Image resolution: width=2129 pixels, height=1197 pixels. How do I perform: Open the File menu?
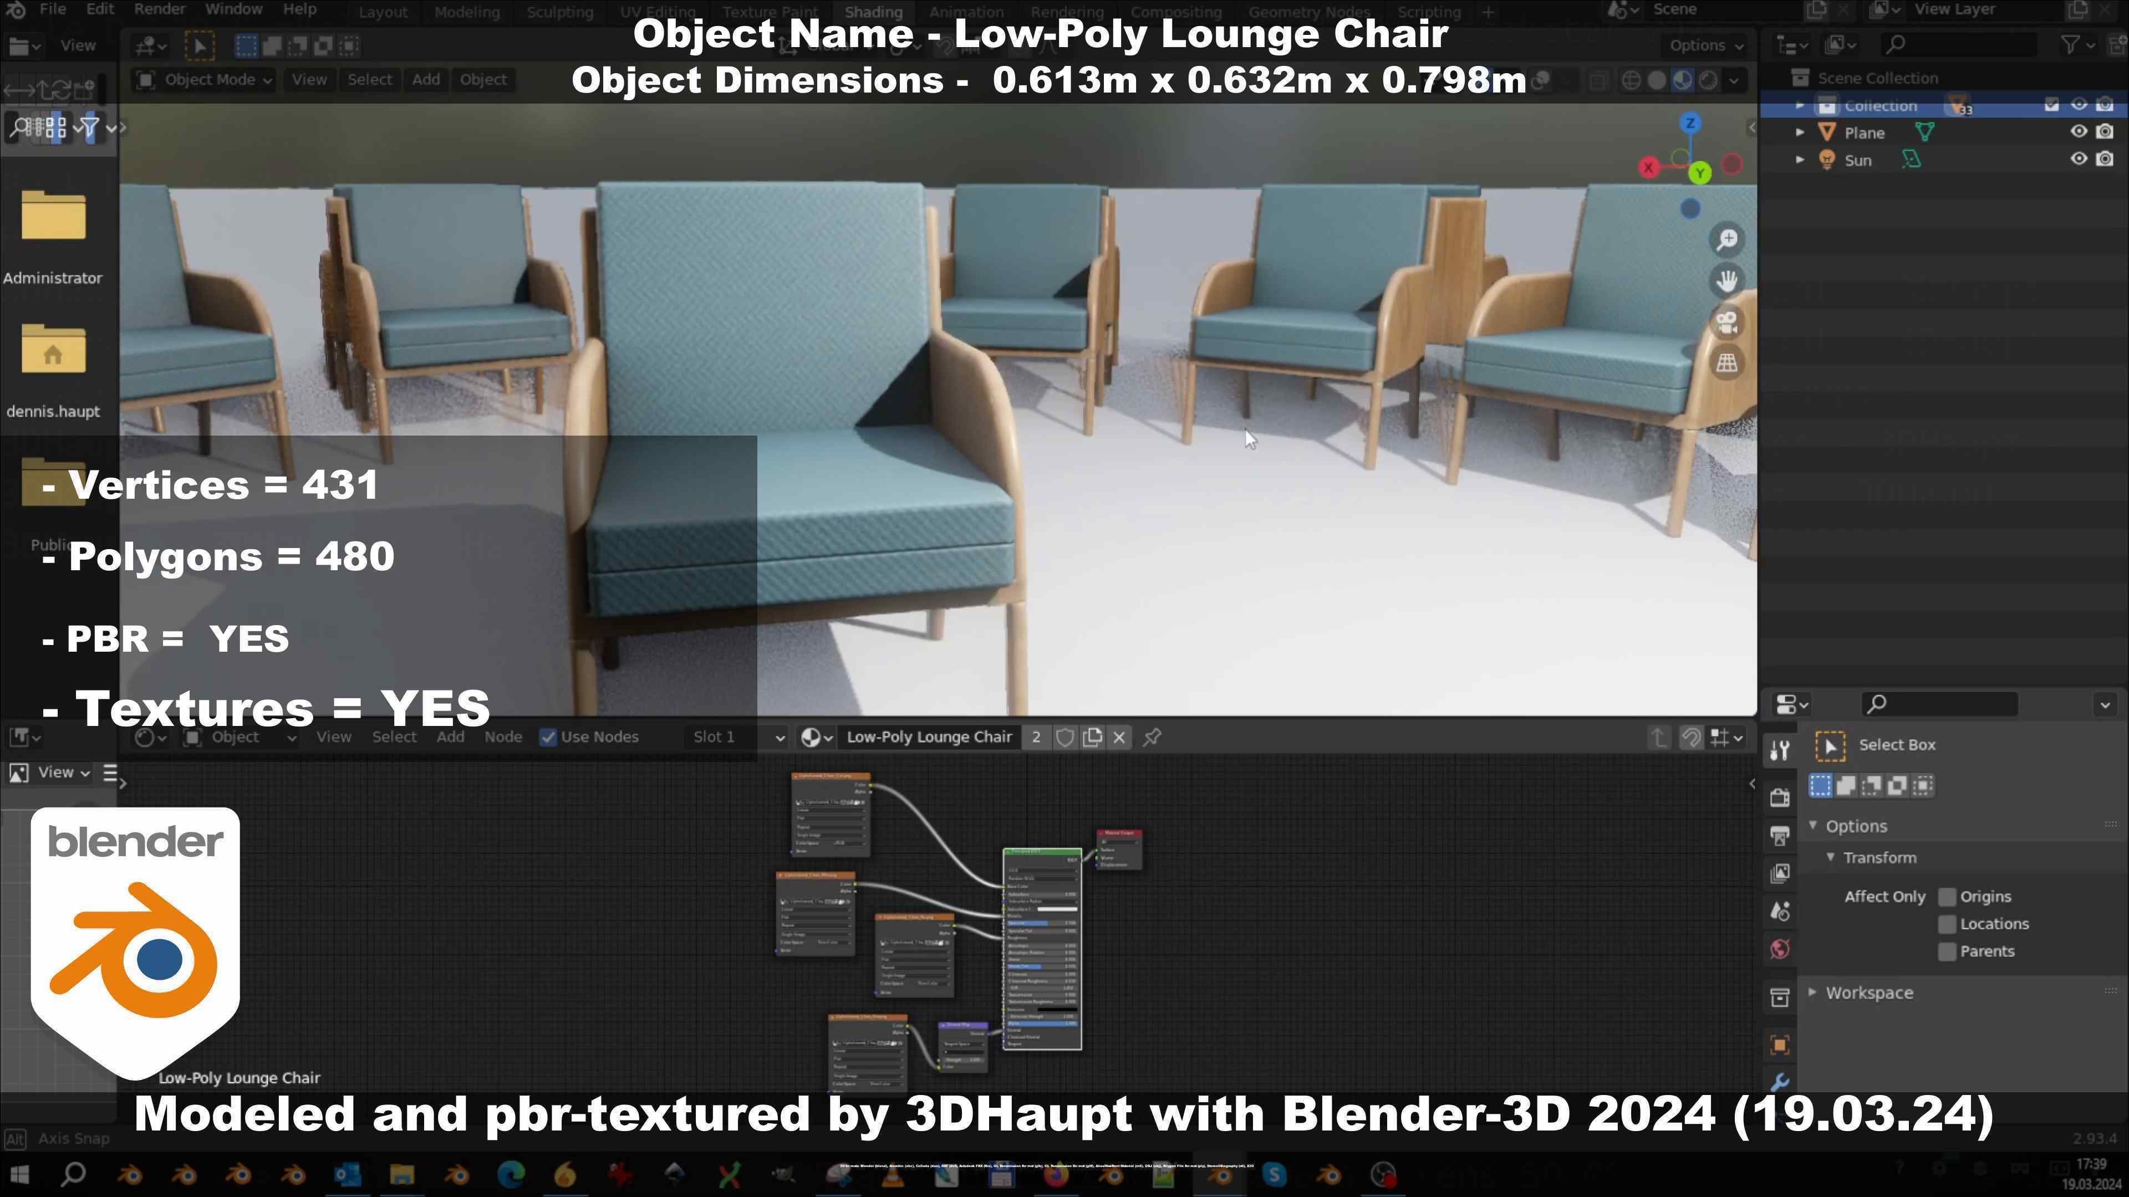pyautogui.click(x=52, y=10)
